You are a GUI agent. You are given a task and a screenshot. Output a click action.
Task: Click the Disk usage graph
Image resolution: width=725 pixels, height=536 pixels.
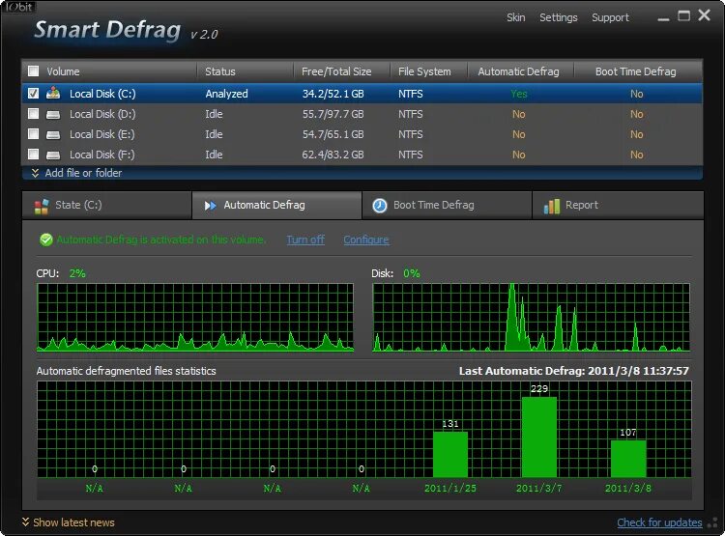(x=531, y=318)
